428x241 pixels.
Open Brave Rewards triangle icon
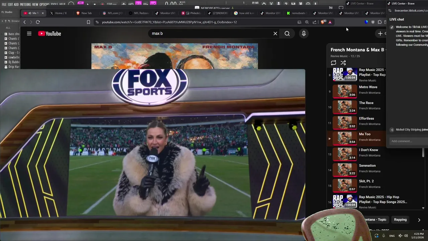[x=330, y=22]
